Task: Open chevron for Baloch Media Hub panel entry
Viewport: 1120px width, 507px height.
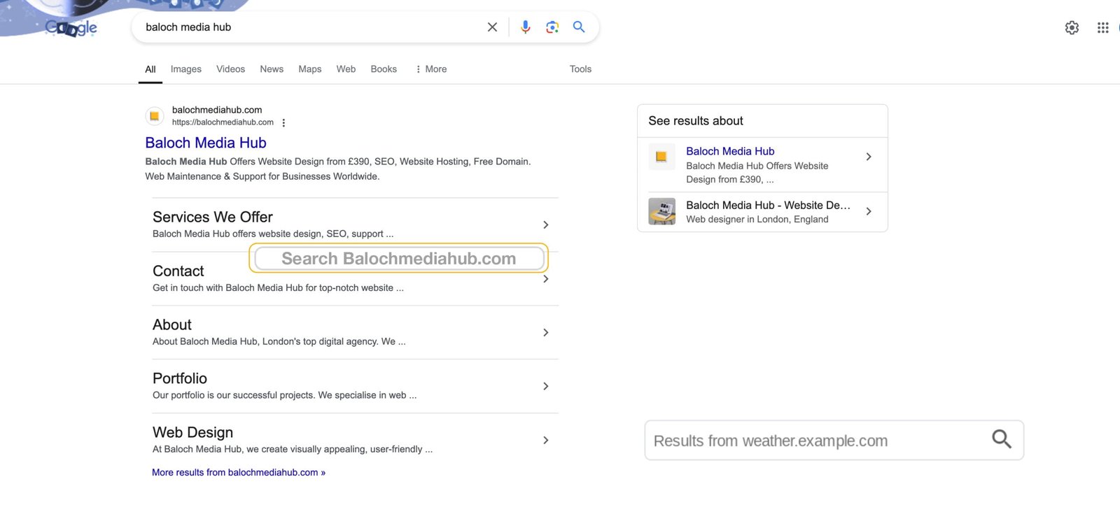Action: tap(869, 157)
